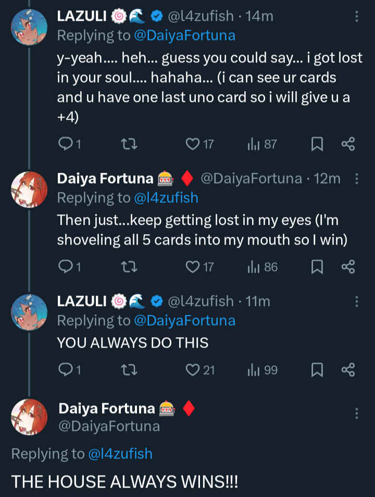Open LAZULI's profile picture on first tweet

pyautogui.click(x=30, y=27)
